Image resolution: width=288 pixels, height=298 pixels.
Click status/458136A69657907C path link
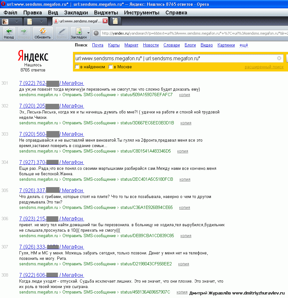click(145, 292)
